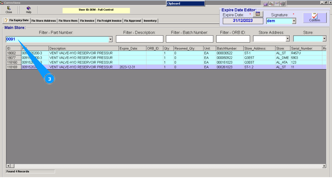This screenshot has height=178, width=332.
Task: Switch to the Fix Store Address tab
Action: click(44, 21)
